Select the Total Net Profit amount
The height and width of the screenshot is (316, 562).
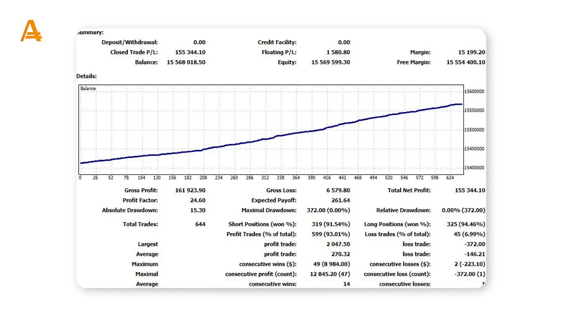point(470,190)
